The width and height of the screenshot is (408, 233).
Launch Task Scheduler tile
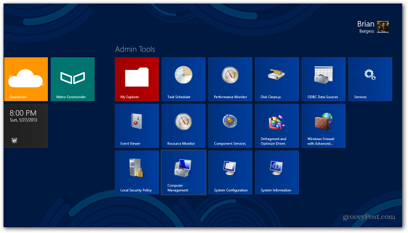click(x=184, y=79)
